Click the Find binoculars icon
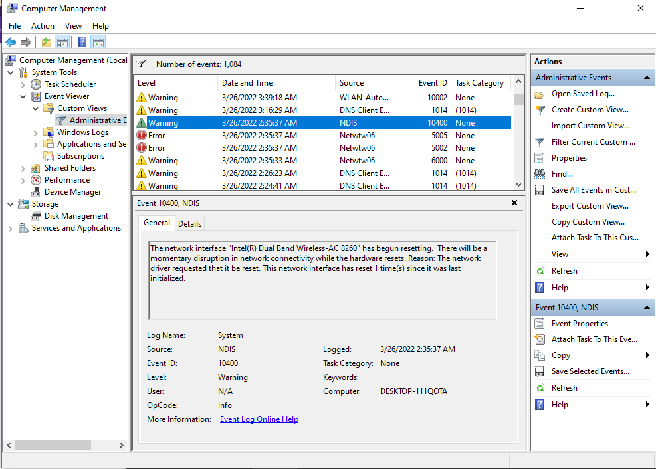Screen dimensions: 656x469 (541, 173)
